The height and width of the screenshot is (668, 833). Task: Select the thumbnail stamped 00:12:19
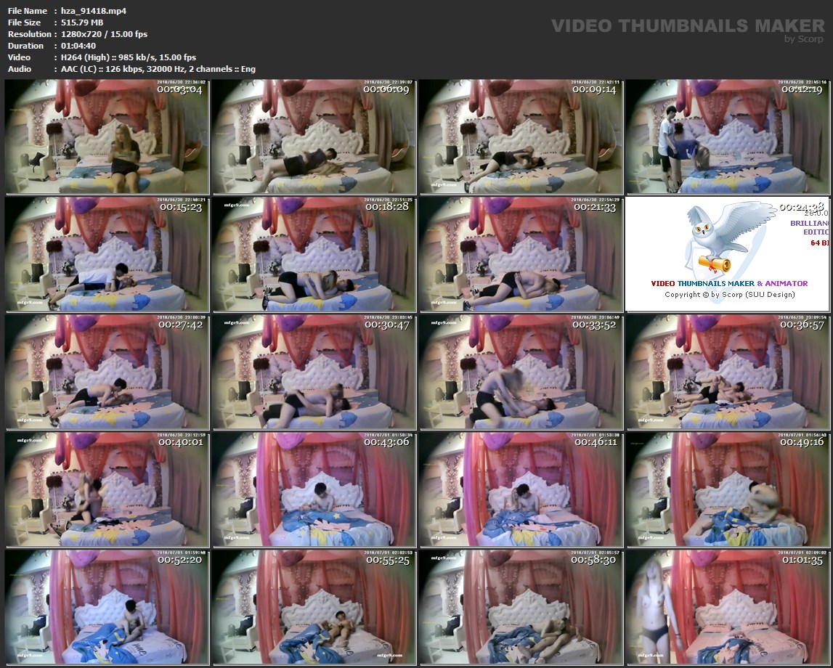728,137
